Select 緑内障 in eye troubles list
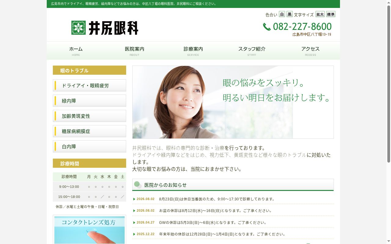 coord(90,101)
